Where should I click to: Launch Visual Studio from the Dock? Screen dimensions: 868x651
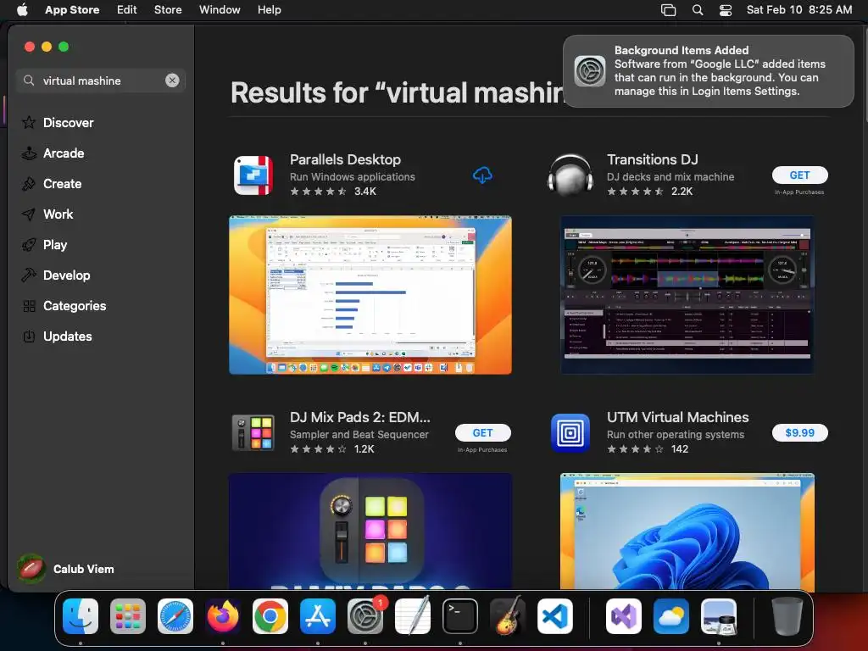pyautogui.click(x=624, y=616)
